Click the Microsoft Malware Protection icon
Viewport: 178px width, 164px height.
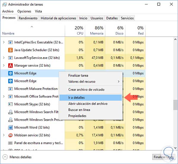click(10, 89)
